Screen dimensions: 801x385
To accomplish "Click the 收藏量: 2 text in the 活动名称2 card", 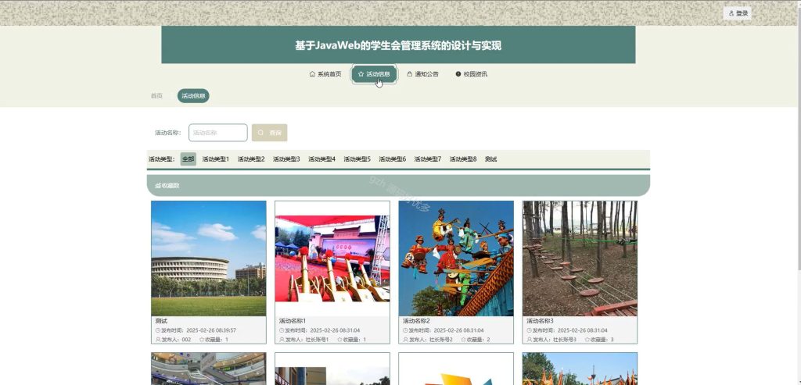I will pyautogui.click(x=478, y=340).
